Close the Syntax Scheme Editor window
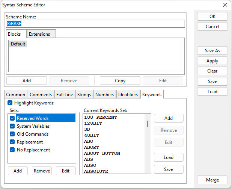Viewport: 232px width, 189px height. [x=225, y=5]
